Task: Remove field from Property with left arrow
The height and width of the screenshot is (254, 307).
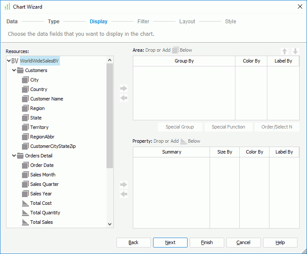Action: [124, 194]
